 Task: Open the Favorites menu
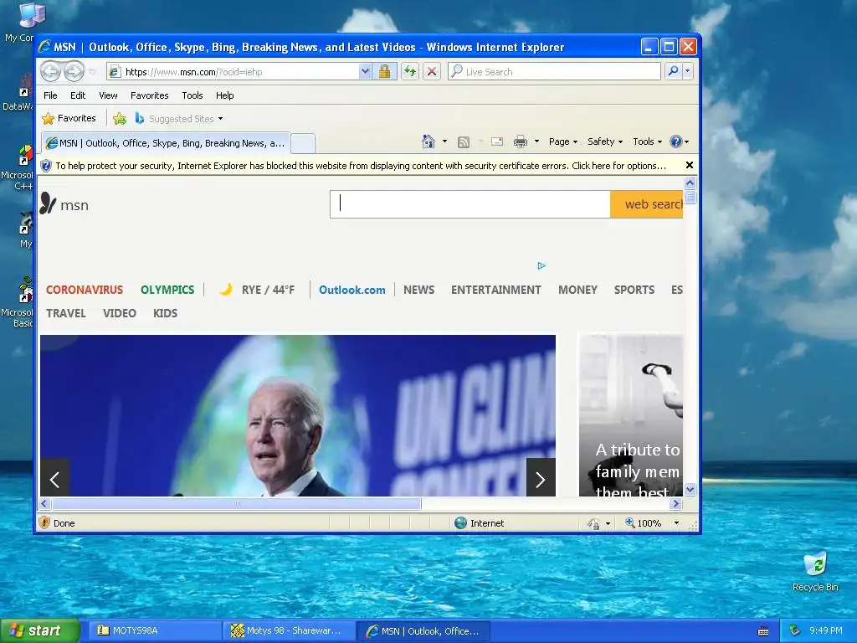click(149, 95)
